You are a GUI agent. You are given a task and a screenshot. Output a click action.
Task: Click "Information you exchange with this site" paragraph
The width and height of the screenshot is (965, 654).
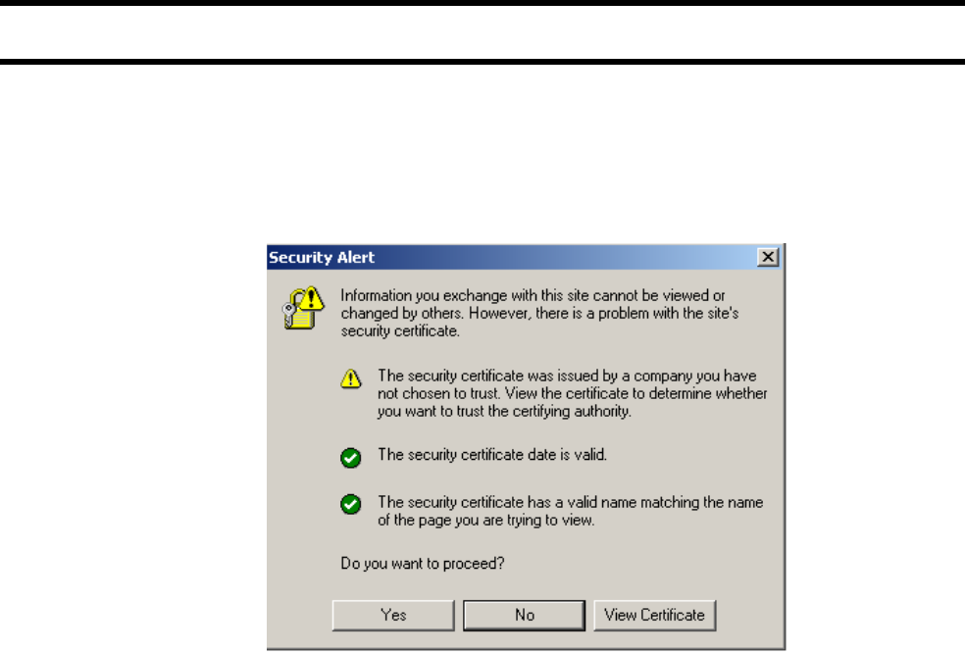[x=539, y=313]
